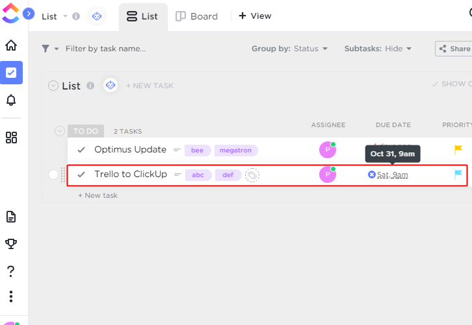Open the Group by: Status dropdown
The image size is (472, 325).
pos(289,49)
